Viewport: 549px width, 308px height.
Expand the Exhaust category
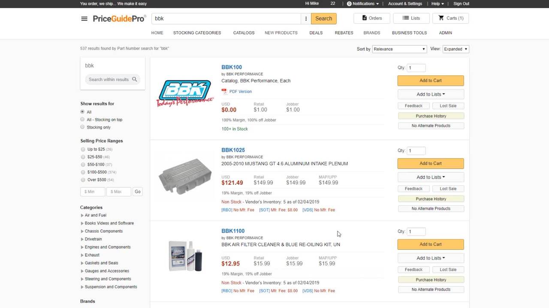82,255
